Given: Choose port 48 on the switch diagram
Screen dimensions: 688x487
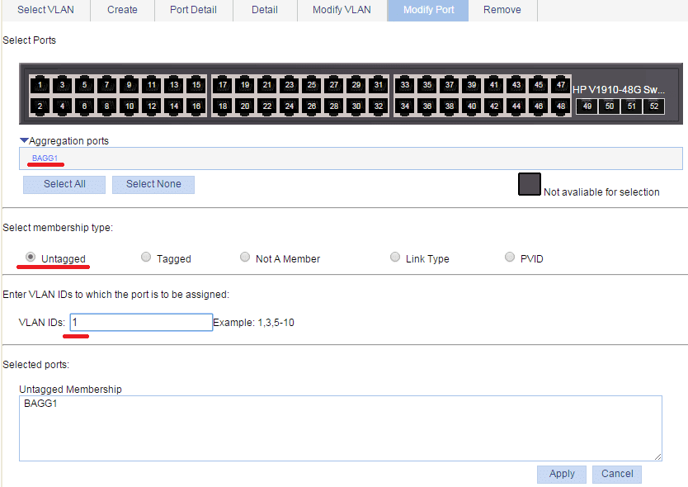Looking at the screenshot, I should pyautogui.click(x=561, y=106).
